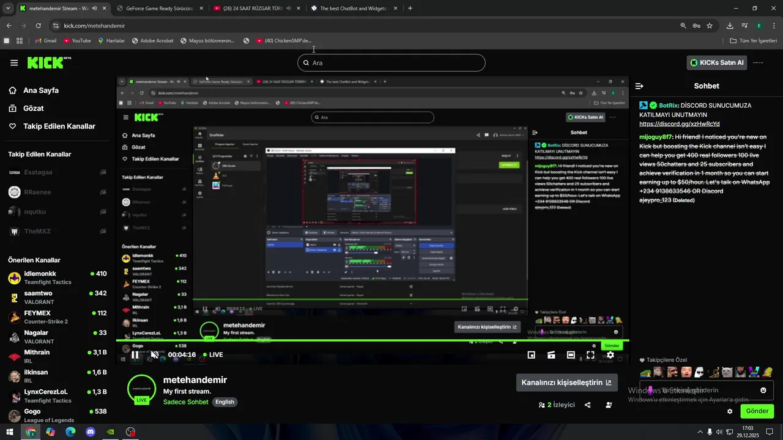Share the stream via share icon
Image resolution: width=783 pixels, height=440 pixels.
[x=588, y=405]
